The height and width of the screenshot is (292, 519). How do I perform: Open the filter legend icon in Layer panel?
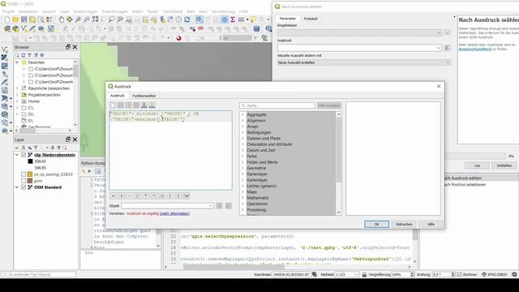36,148
